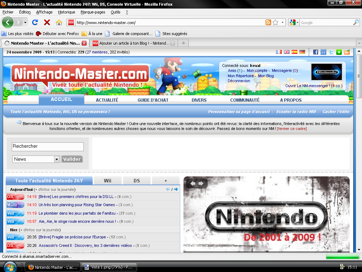Go to the previous news page with the left arrow
This screenshot has width=362, height=272.
tap(168, 189)
